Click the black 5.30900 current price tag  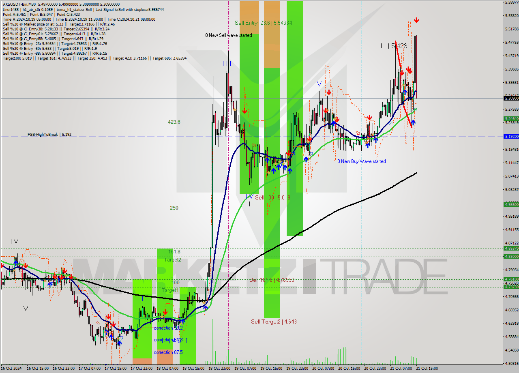click(x=511, y=98)
